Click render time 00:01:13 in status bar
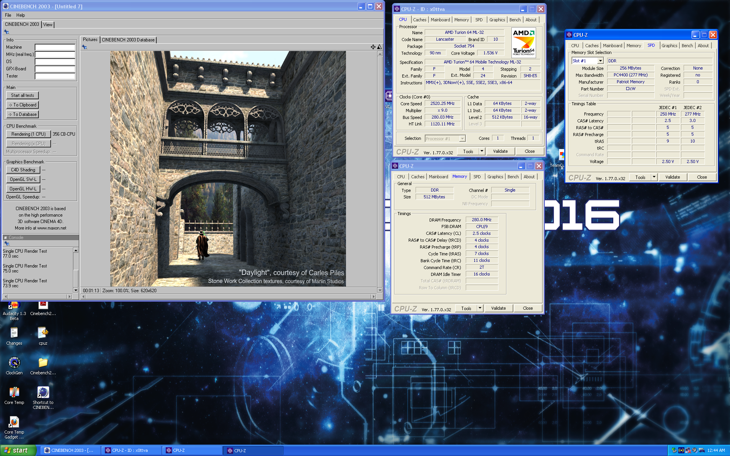This screenshot has height=456, width=730. coord(91,291)
